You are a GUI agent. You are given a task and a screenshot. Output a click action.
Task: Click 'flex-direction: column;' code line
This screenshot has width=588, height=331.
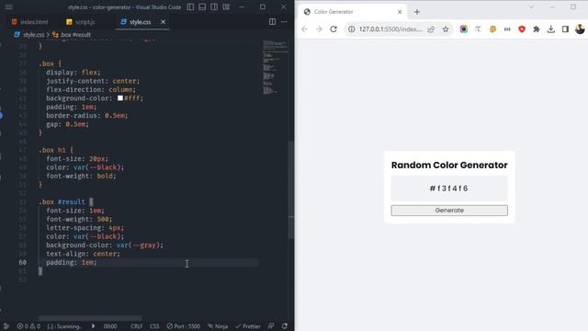[x=91, y=90]
